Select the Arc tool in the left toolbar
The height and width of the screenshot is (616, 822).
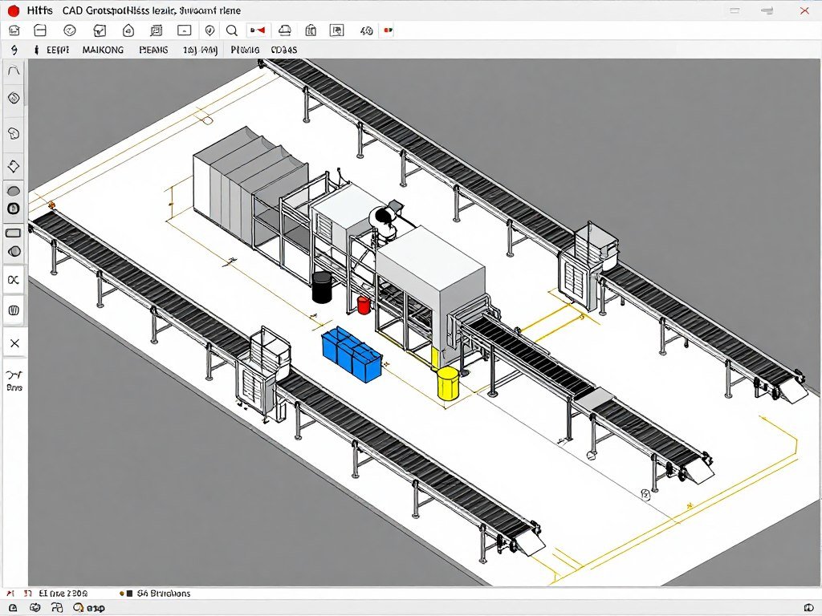(x=14, y=70)
